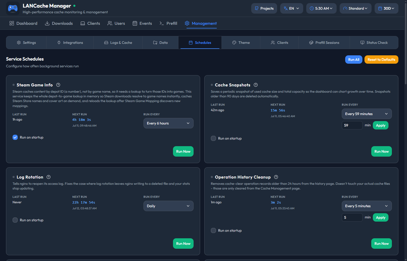Enable Run on startup for Log Rotation

coord(15,220)
